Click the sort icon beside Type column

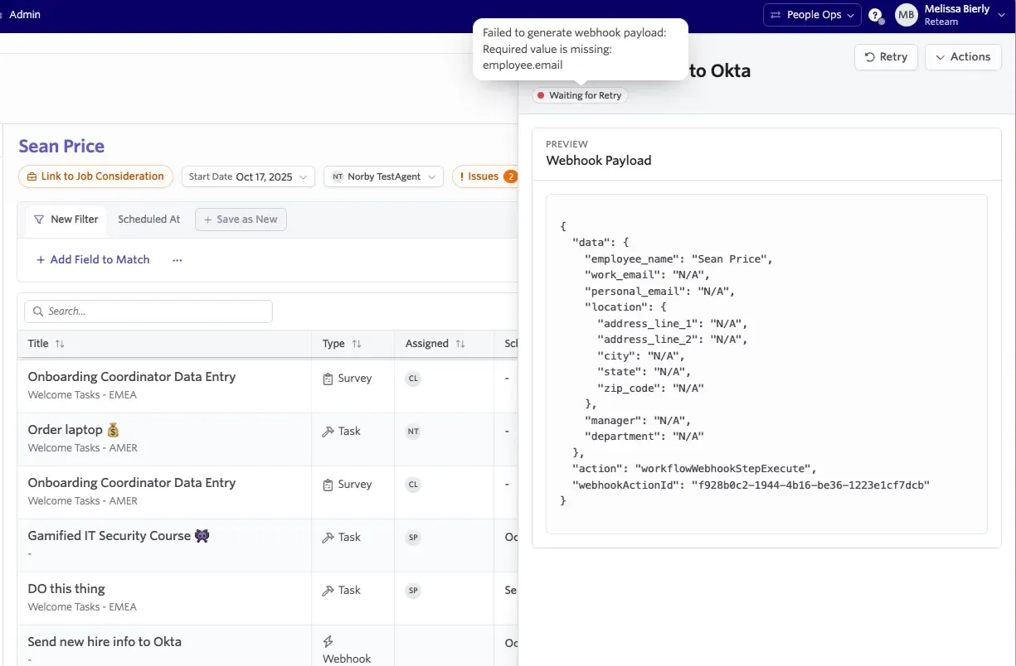pyautogui.click(x=357, y=344)
